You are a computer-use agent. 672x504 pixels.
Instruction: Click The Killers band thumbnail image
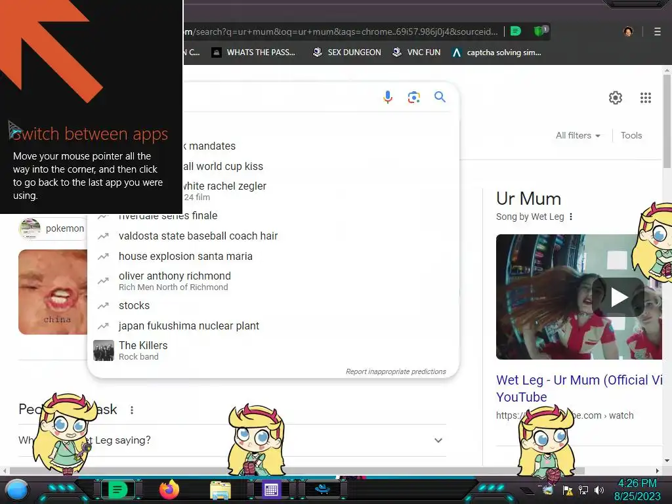coord(103,350)
